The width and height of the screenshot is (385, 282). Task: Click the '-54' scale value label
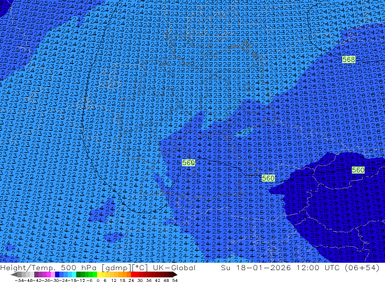(x=19, y=280)
